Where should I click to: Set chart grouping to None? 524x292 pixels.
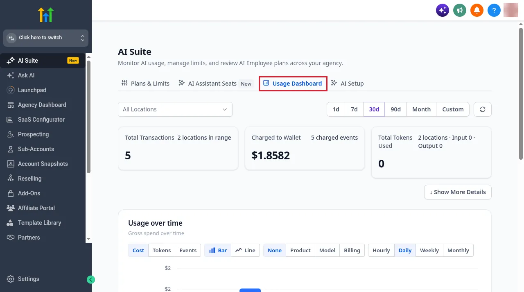click(x=275, y=250)
